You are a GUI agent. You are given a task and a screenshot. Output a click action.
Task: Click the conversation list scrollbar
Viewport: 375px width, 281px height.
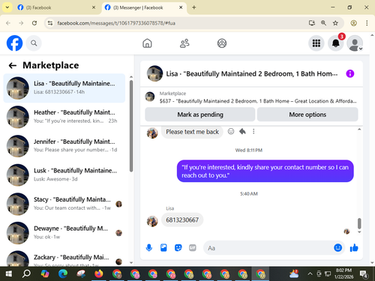[x=131, y=126]
